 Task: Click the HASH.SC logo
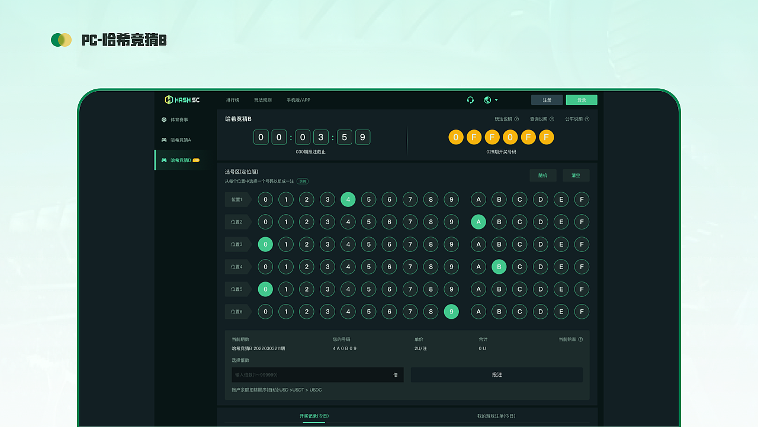182,100
